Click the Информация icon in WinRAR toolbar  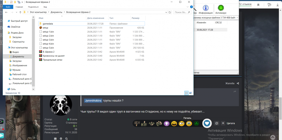(x=206, y=9)
